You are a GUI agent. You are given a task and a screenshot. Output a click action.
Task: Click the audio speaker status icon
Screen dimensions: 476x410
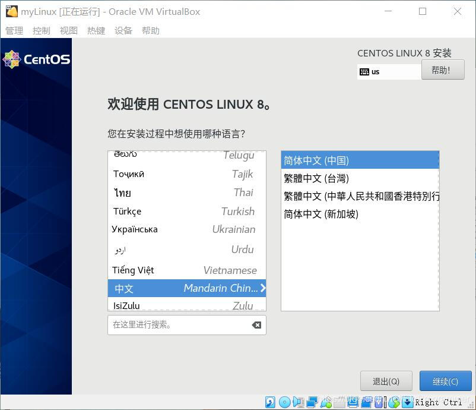(x=299, y=402)
